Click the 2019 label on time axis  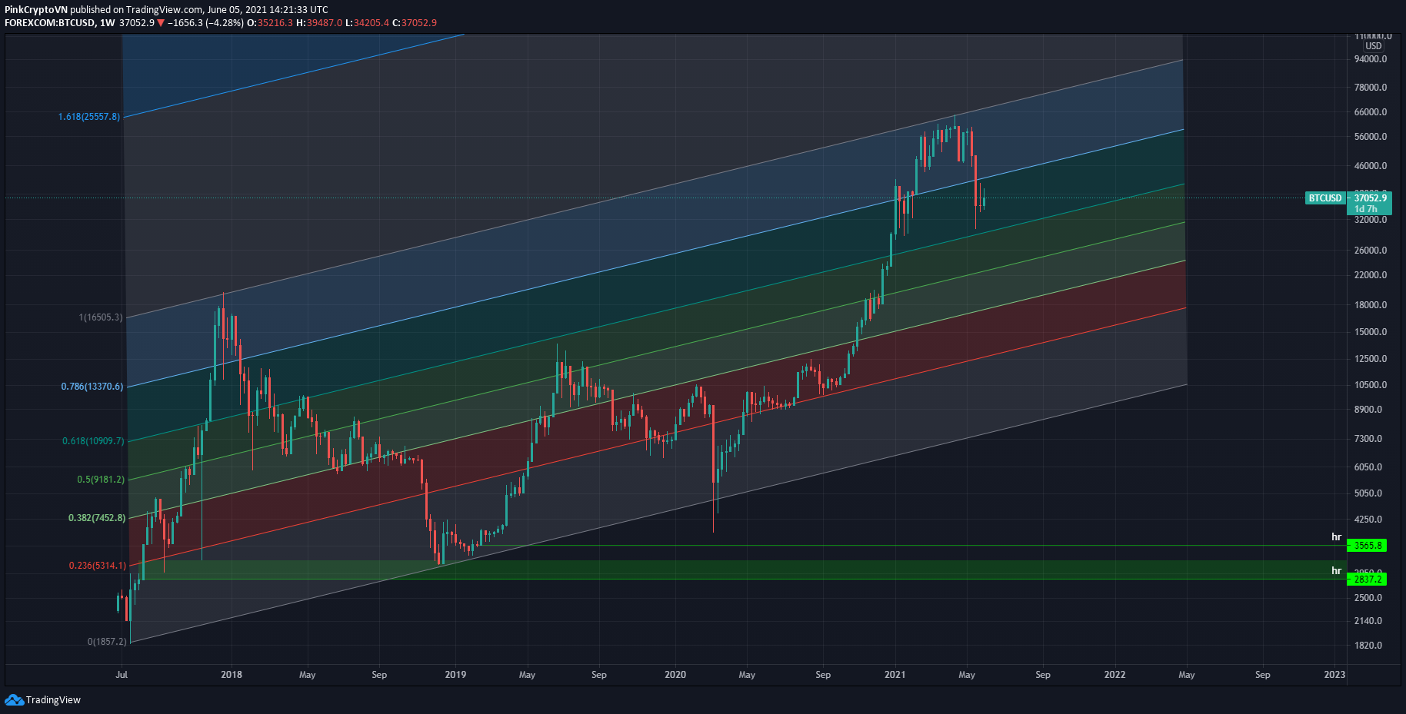click(455, 675)
